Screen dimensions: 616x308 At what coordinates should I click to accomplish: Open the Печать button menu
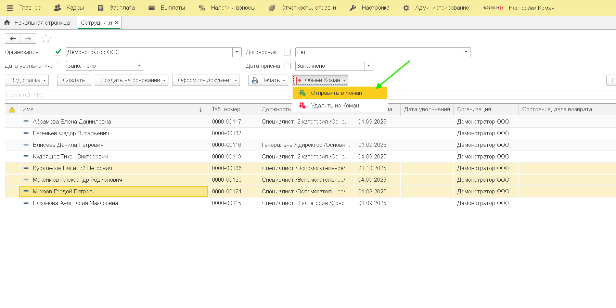(268, 80)
